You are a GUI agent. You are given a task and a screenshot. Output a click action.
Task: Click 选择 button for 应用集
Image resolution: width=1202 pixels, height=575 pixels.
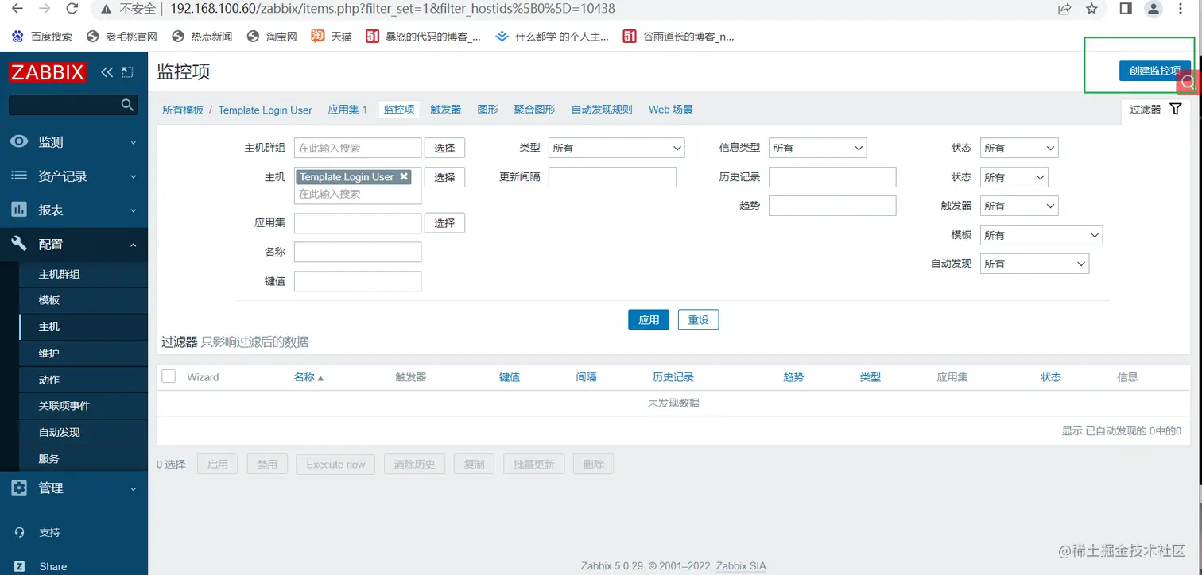coord(444,223)
